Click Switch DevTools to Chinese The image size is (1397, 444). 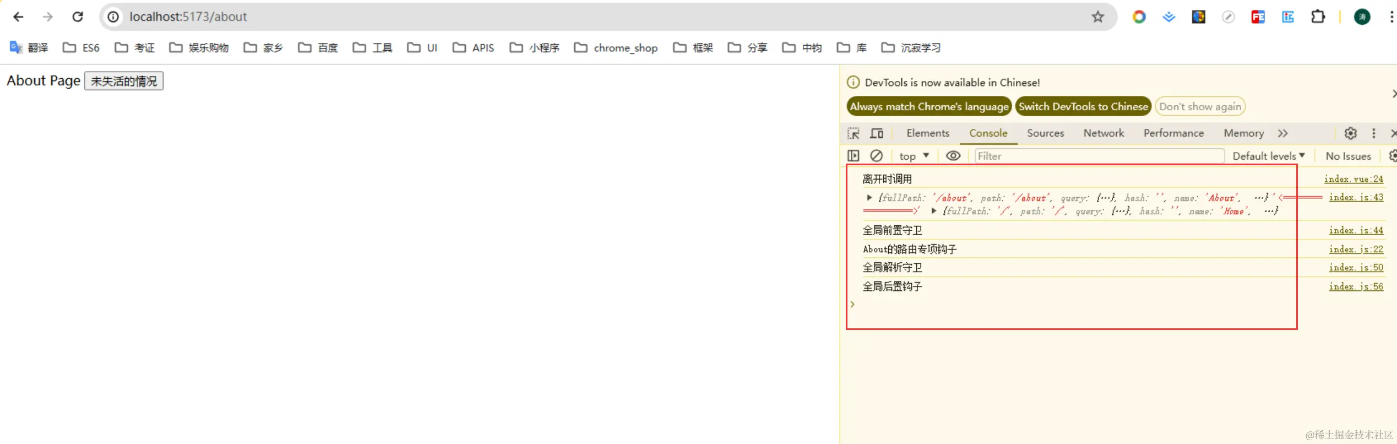[x=1083, y=106]
